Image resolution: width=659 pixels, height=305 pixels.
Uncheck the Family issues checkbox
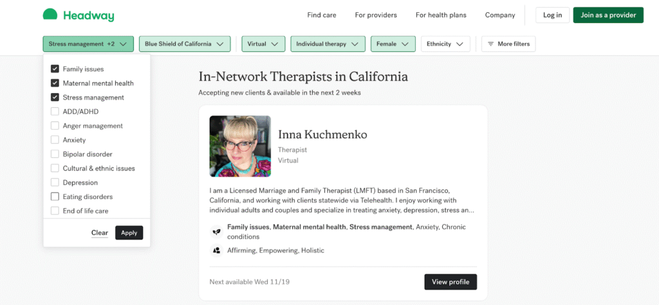tap(55, 69)
